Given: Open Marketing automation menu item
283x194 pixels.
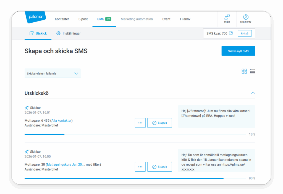Looking at the screenshot, I should pos(137,19).
